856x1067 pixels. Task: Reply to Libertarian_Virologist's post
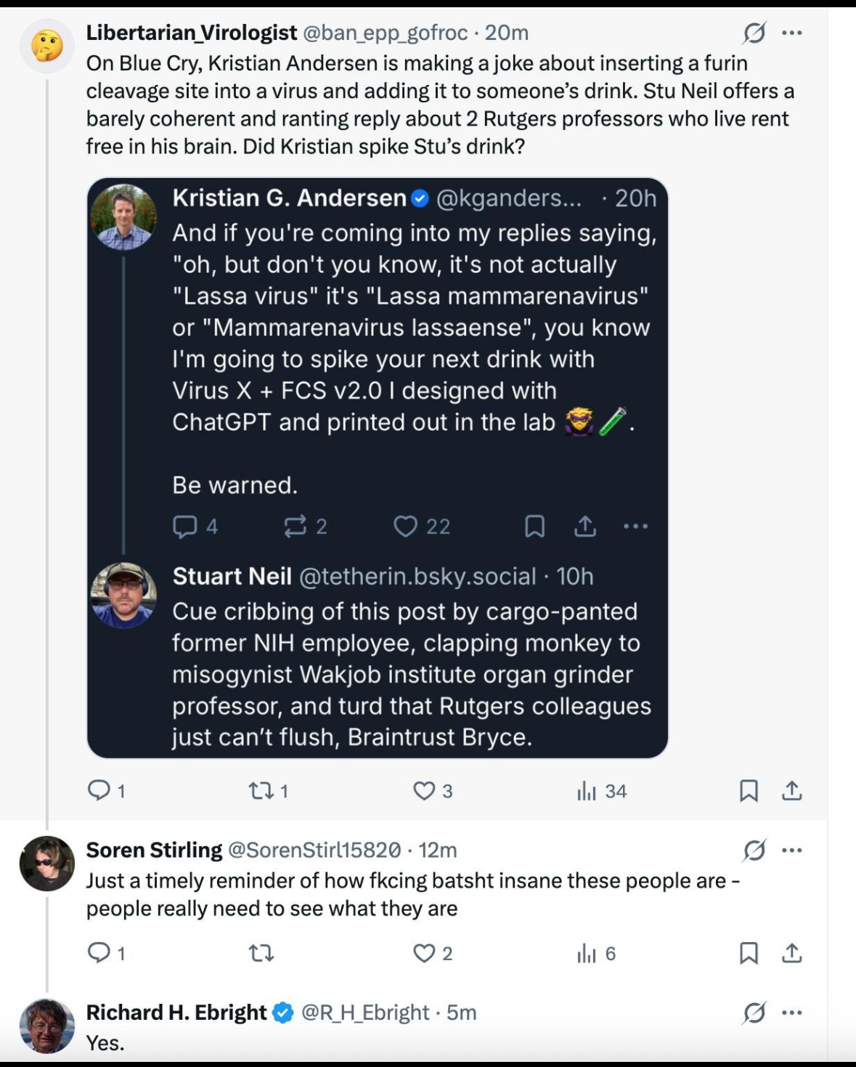98,790
